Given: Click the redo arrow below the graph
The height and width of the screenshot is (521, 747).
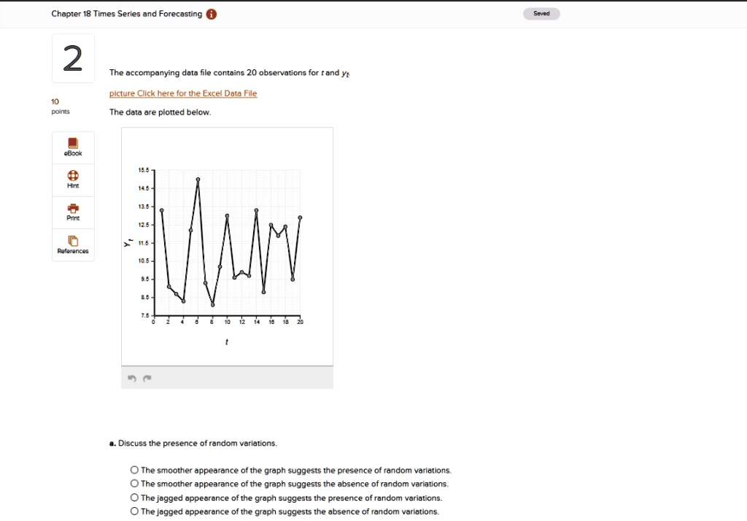Looking at the screenshot, I should (x=147, y=378).
